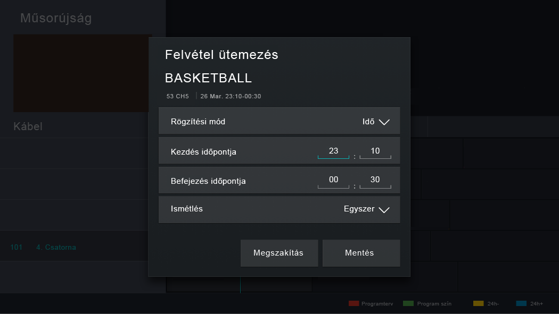Click the Egyszer repeat value
The image size is (559, 314).
click(359, 209)
